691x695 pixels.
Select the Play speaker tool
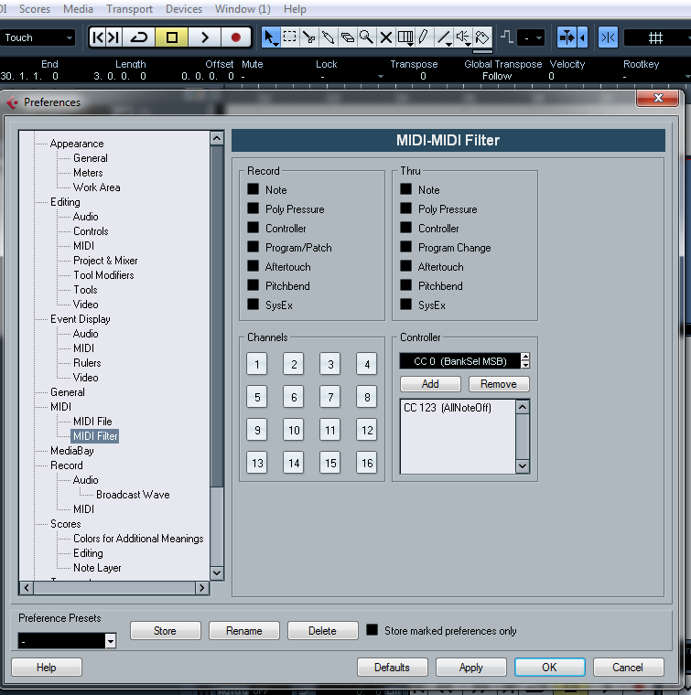(463, 37)
